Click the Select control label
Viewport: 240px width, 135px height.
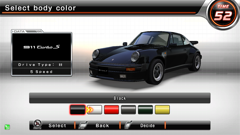point(57,125)
